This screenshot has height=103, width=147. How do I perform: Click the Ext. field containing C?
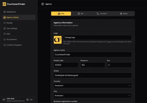[x=119, y=65]
